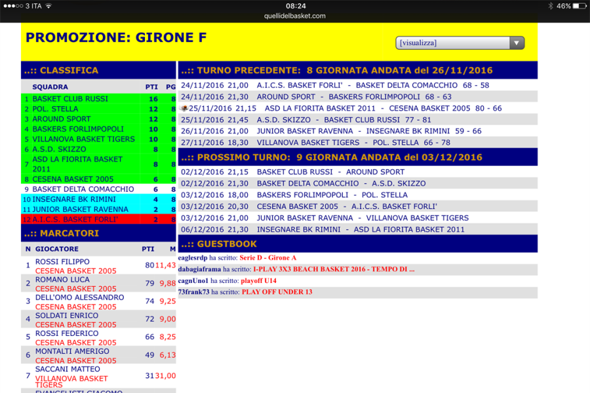Open I-PLAY 3X3 BEACH BASKET 2016 post

(x=334, y=269)
